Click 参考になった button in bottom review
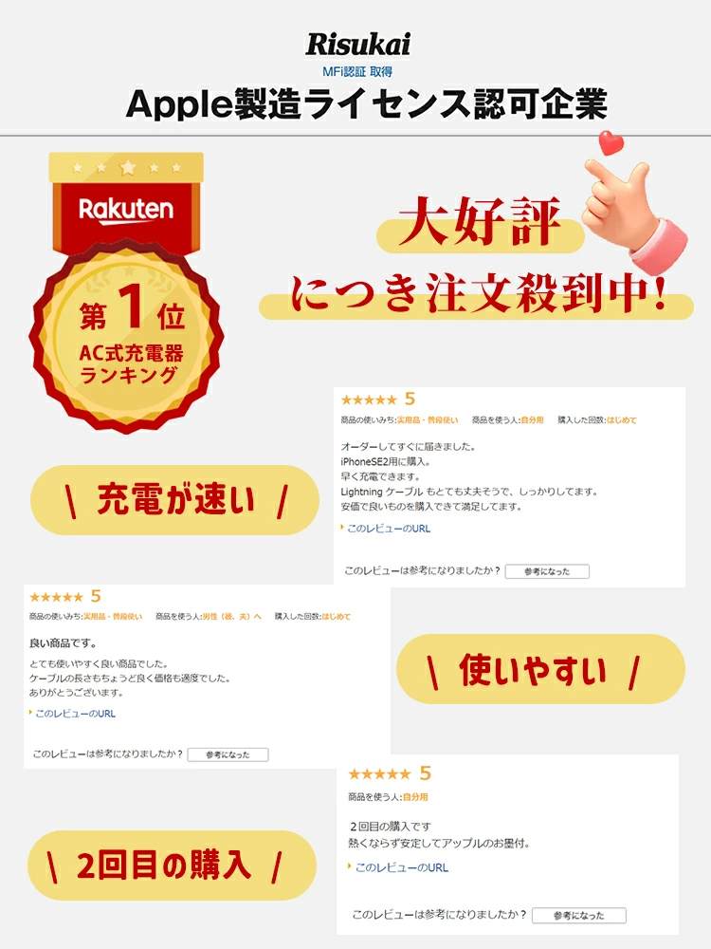The height and width of the screenshot is (949, 711). coord(579,916)
